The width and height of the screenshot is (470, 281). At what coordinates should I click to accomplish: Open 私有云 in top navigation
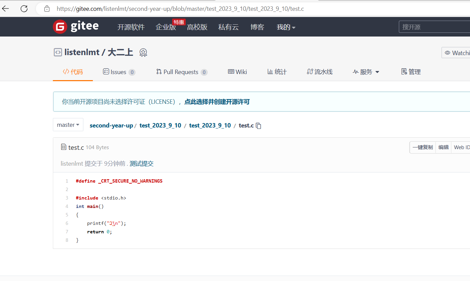(x=228, y=27)
